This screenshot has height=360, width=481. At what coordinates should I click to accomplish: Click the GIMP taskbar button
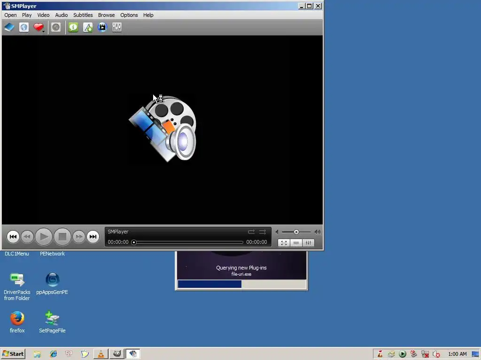tap(117, 354)
